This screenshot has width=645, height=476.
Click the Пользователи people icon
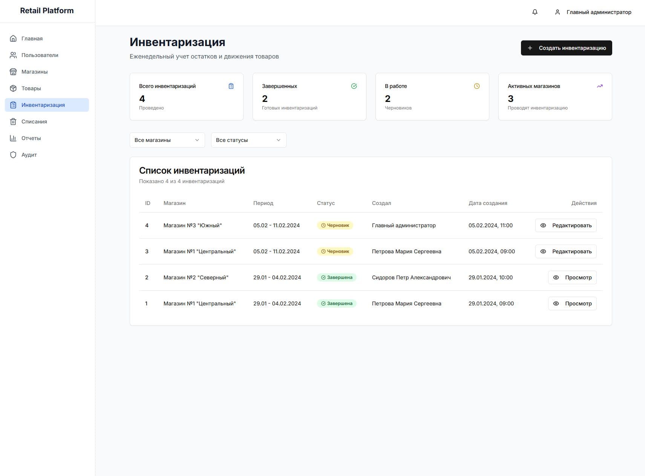pos(13,55)
